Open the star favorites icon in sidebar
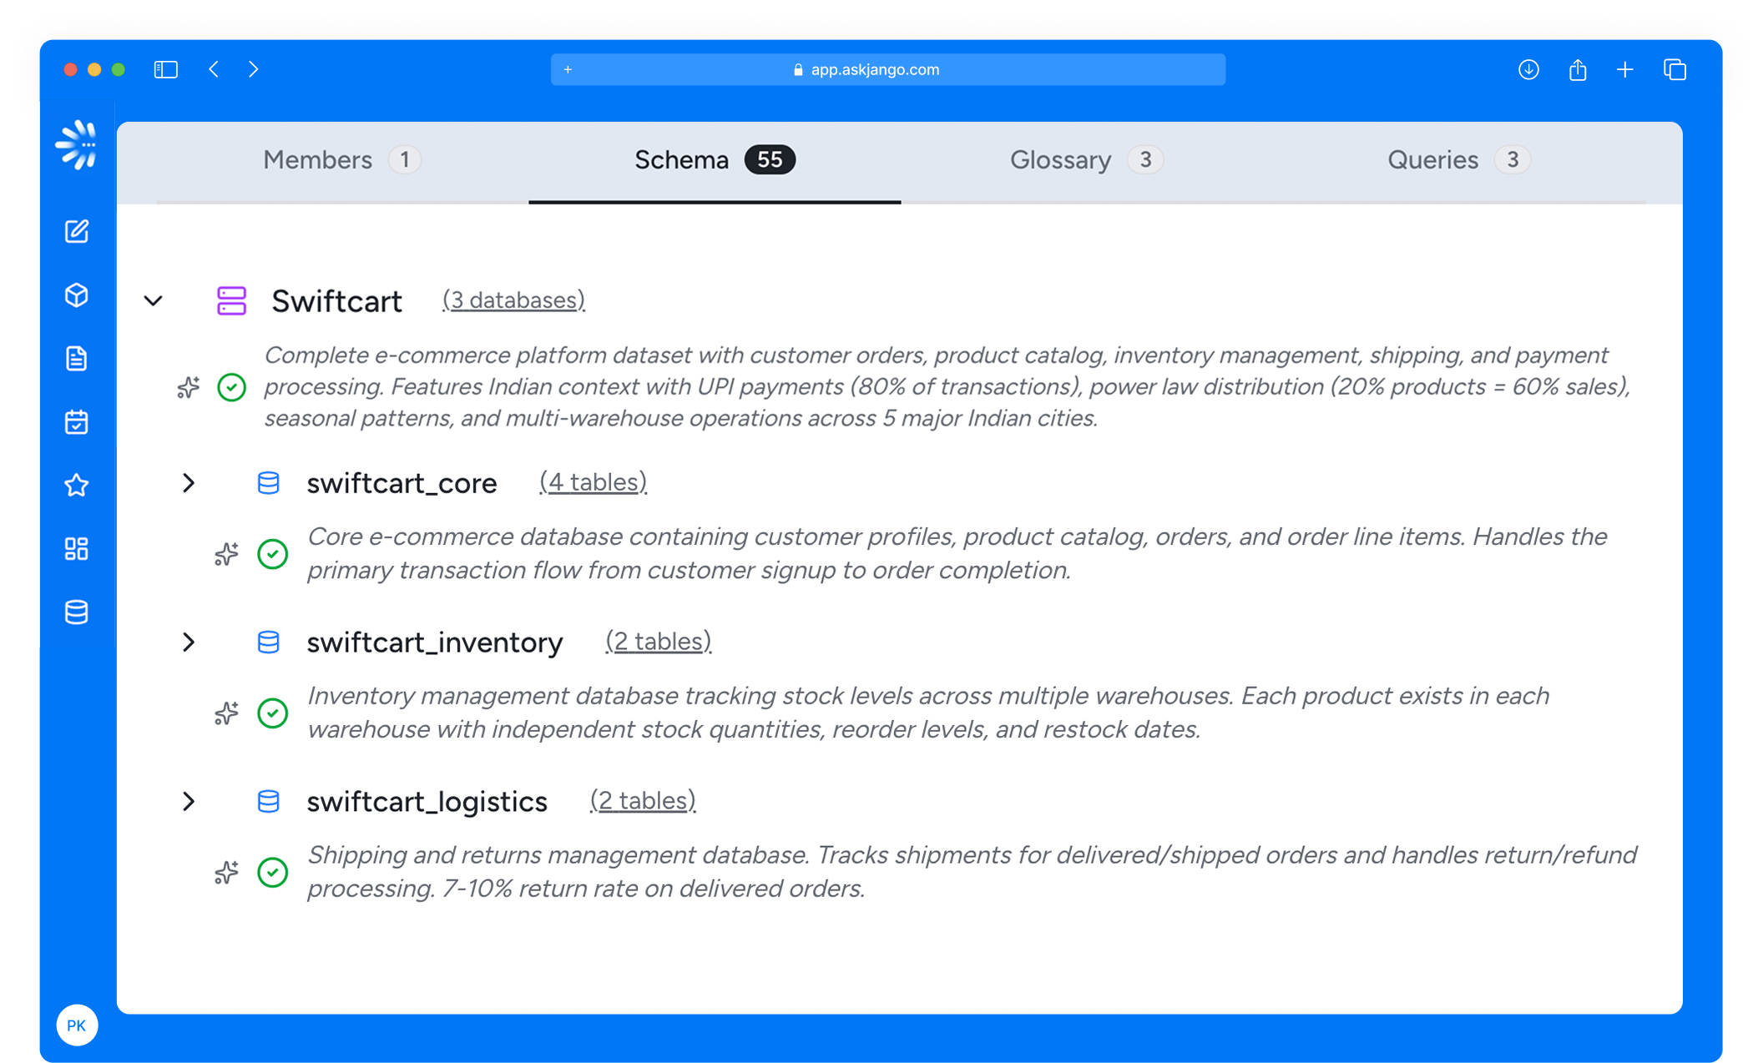The width and height of the screenshot is (1763, 1063). pyautogui.click(x=77, y=485)
